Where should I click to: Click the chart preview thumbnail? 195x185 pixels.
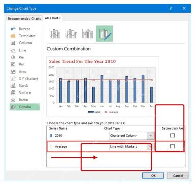coord(103,86)
